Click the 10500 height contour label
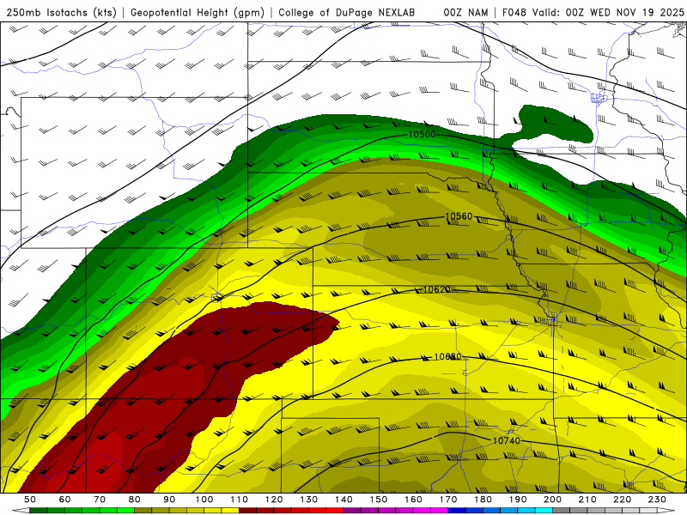Image resolution: width=687 pixels, height=515 pixels. (422, 135)
